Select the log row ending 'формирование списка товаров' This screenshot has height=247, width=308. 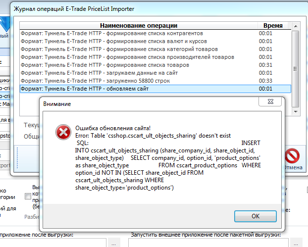point(155,65)
